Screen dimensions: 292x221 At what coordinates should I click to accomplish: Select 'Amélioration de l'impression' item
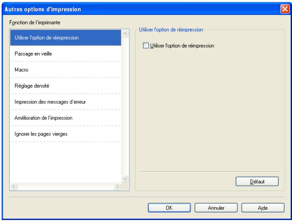(66, 118)
